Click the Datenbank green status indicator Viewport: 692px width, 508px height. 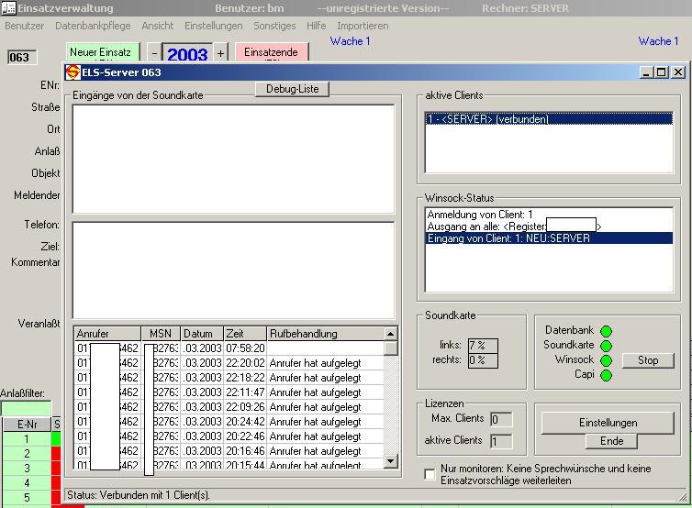pos(606,331)
